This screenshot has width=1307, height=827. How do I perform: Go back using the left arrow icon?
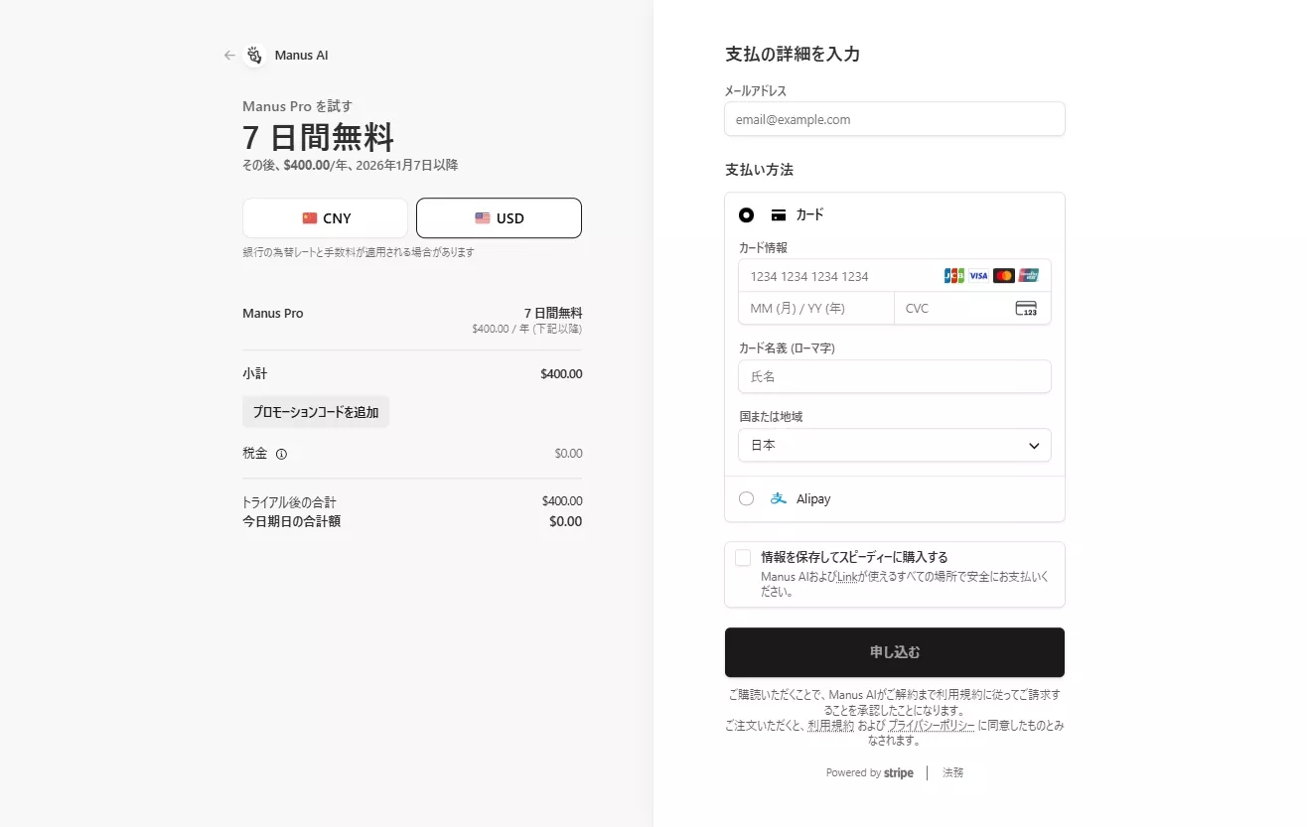(x=229, y=56)
